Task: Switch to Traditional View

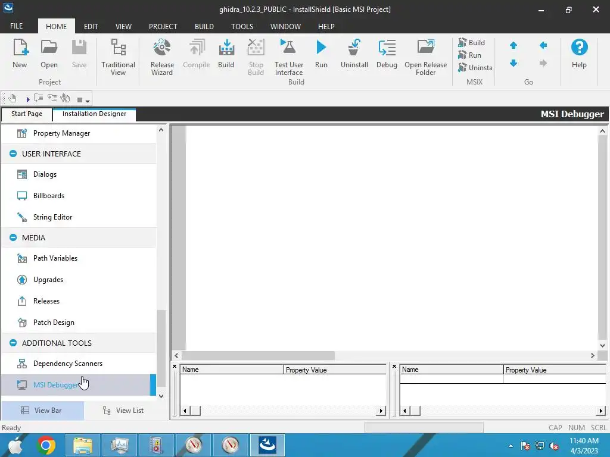Action: (x=118, y=57)
